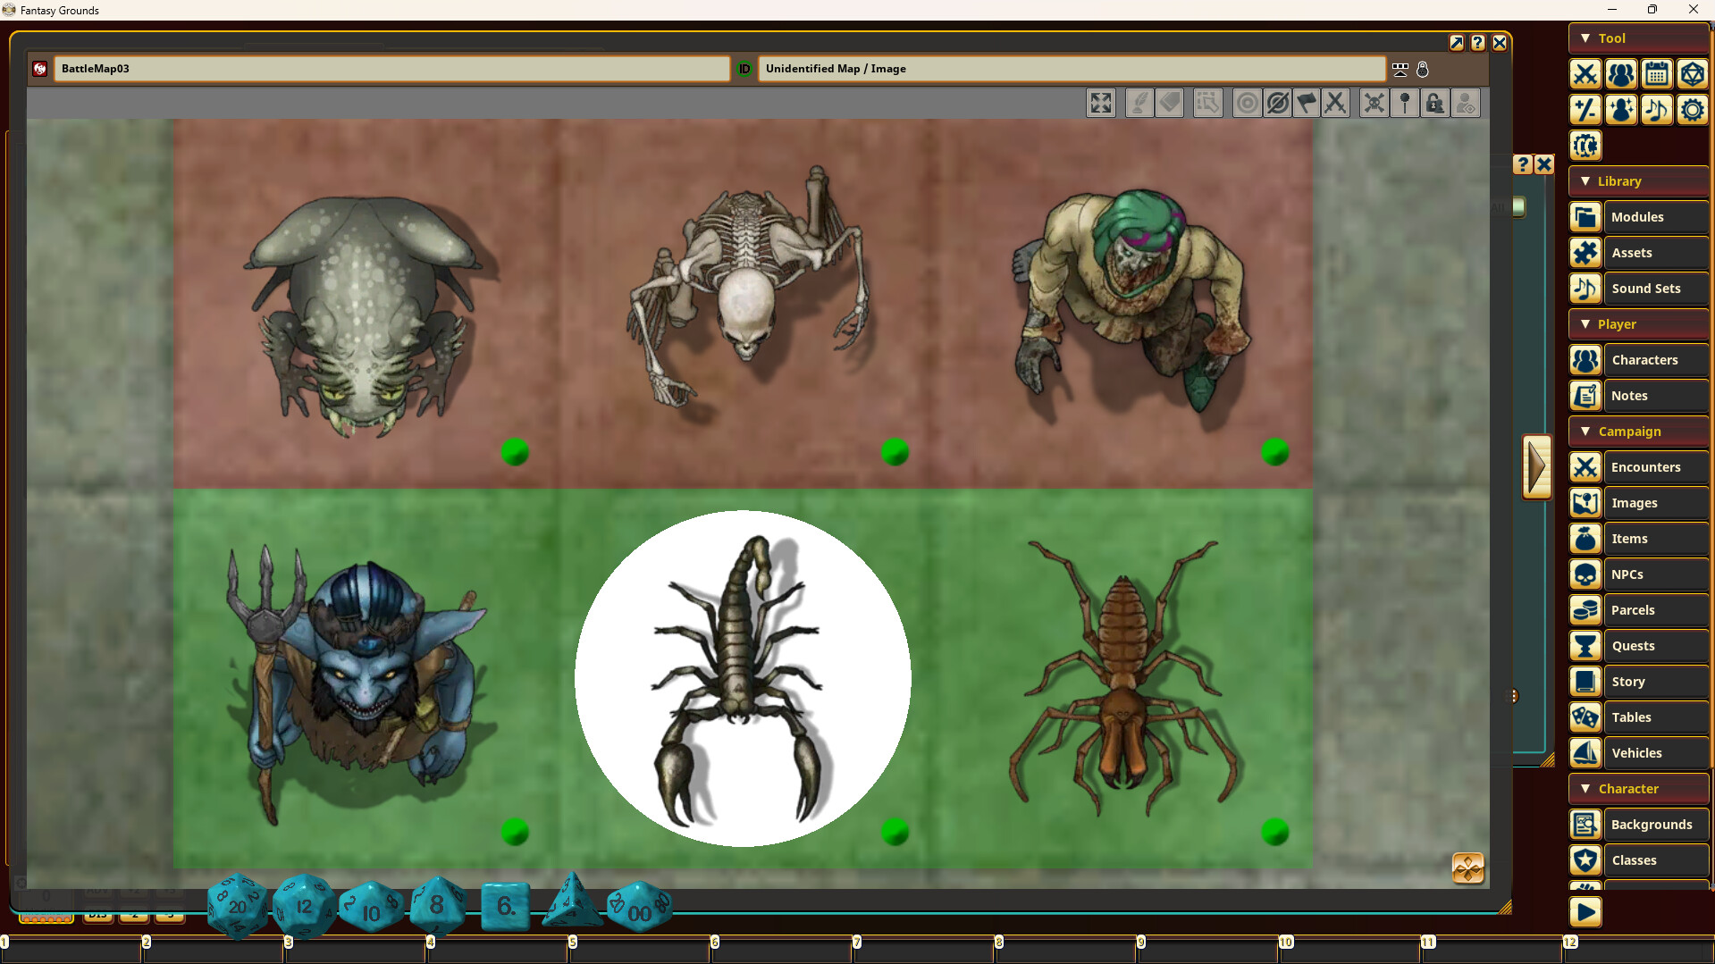The height and width of the screenshot is (964, 1715).
Task: Toggle the padlock record lock icon
Action: click(1423, 69)
